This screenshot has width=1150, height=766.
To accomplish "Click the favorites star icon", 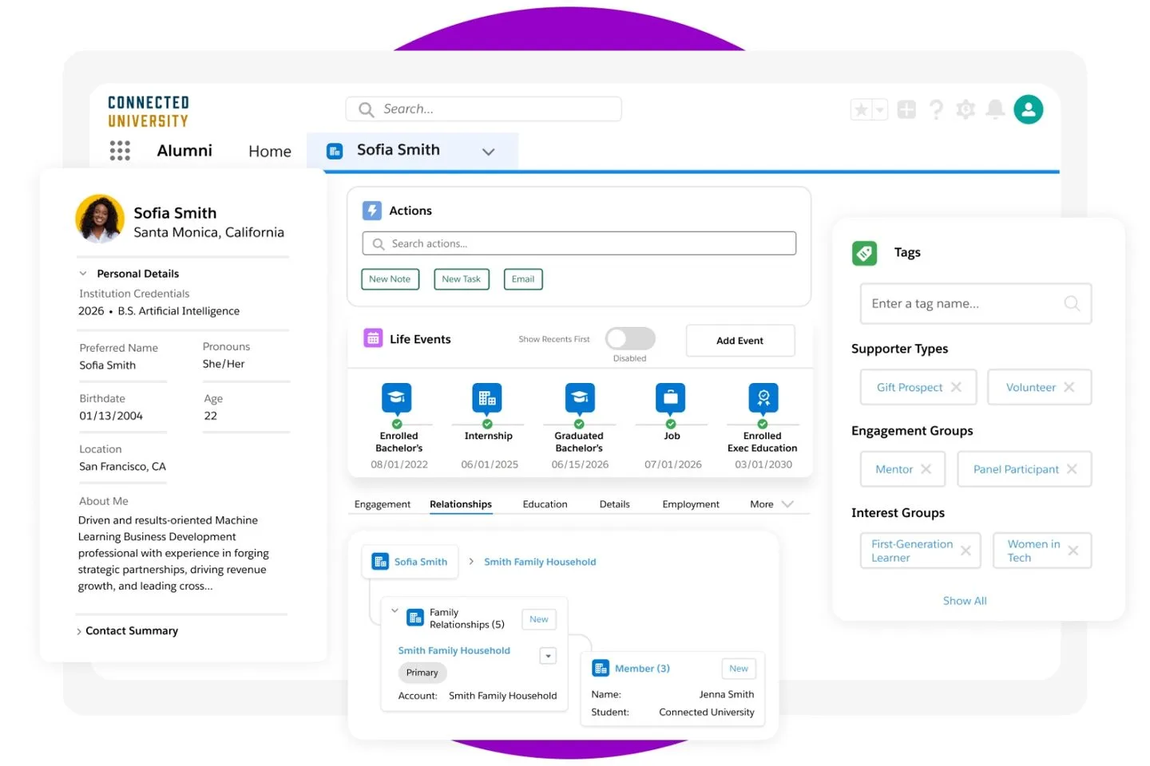I will 861,110.
